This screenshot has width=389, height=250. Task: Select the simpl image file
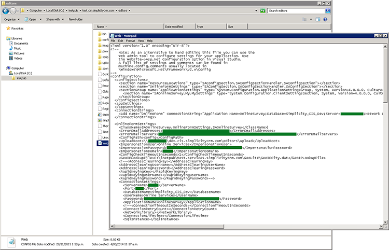[103, 120]
